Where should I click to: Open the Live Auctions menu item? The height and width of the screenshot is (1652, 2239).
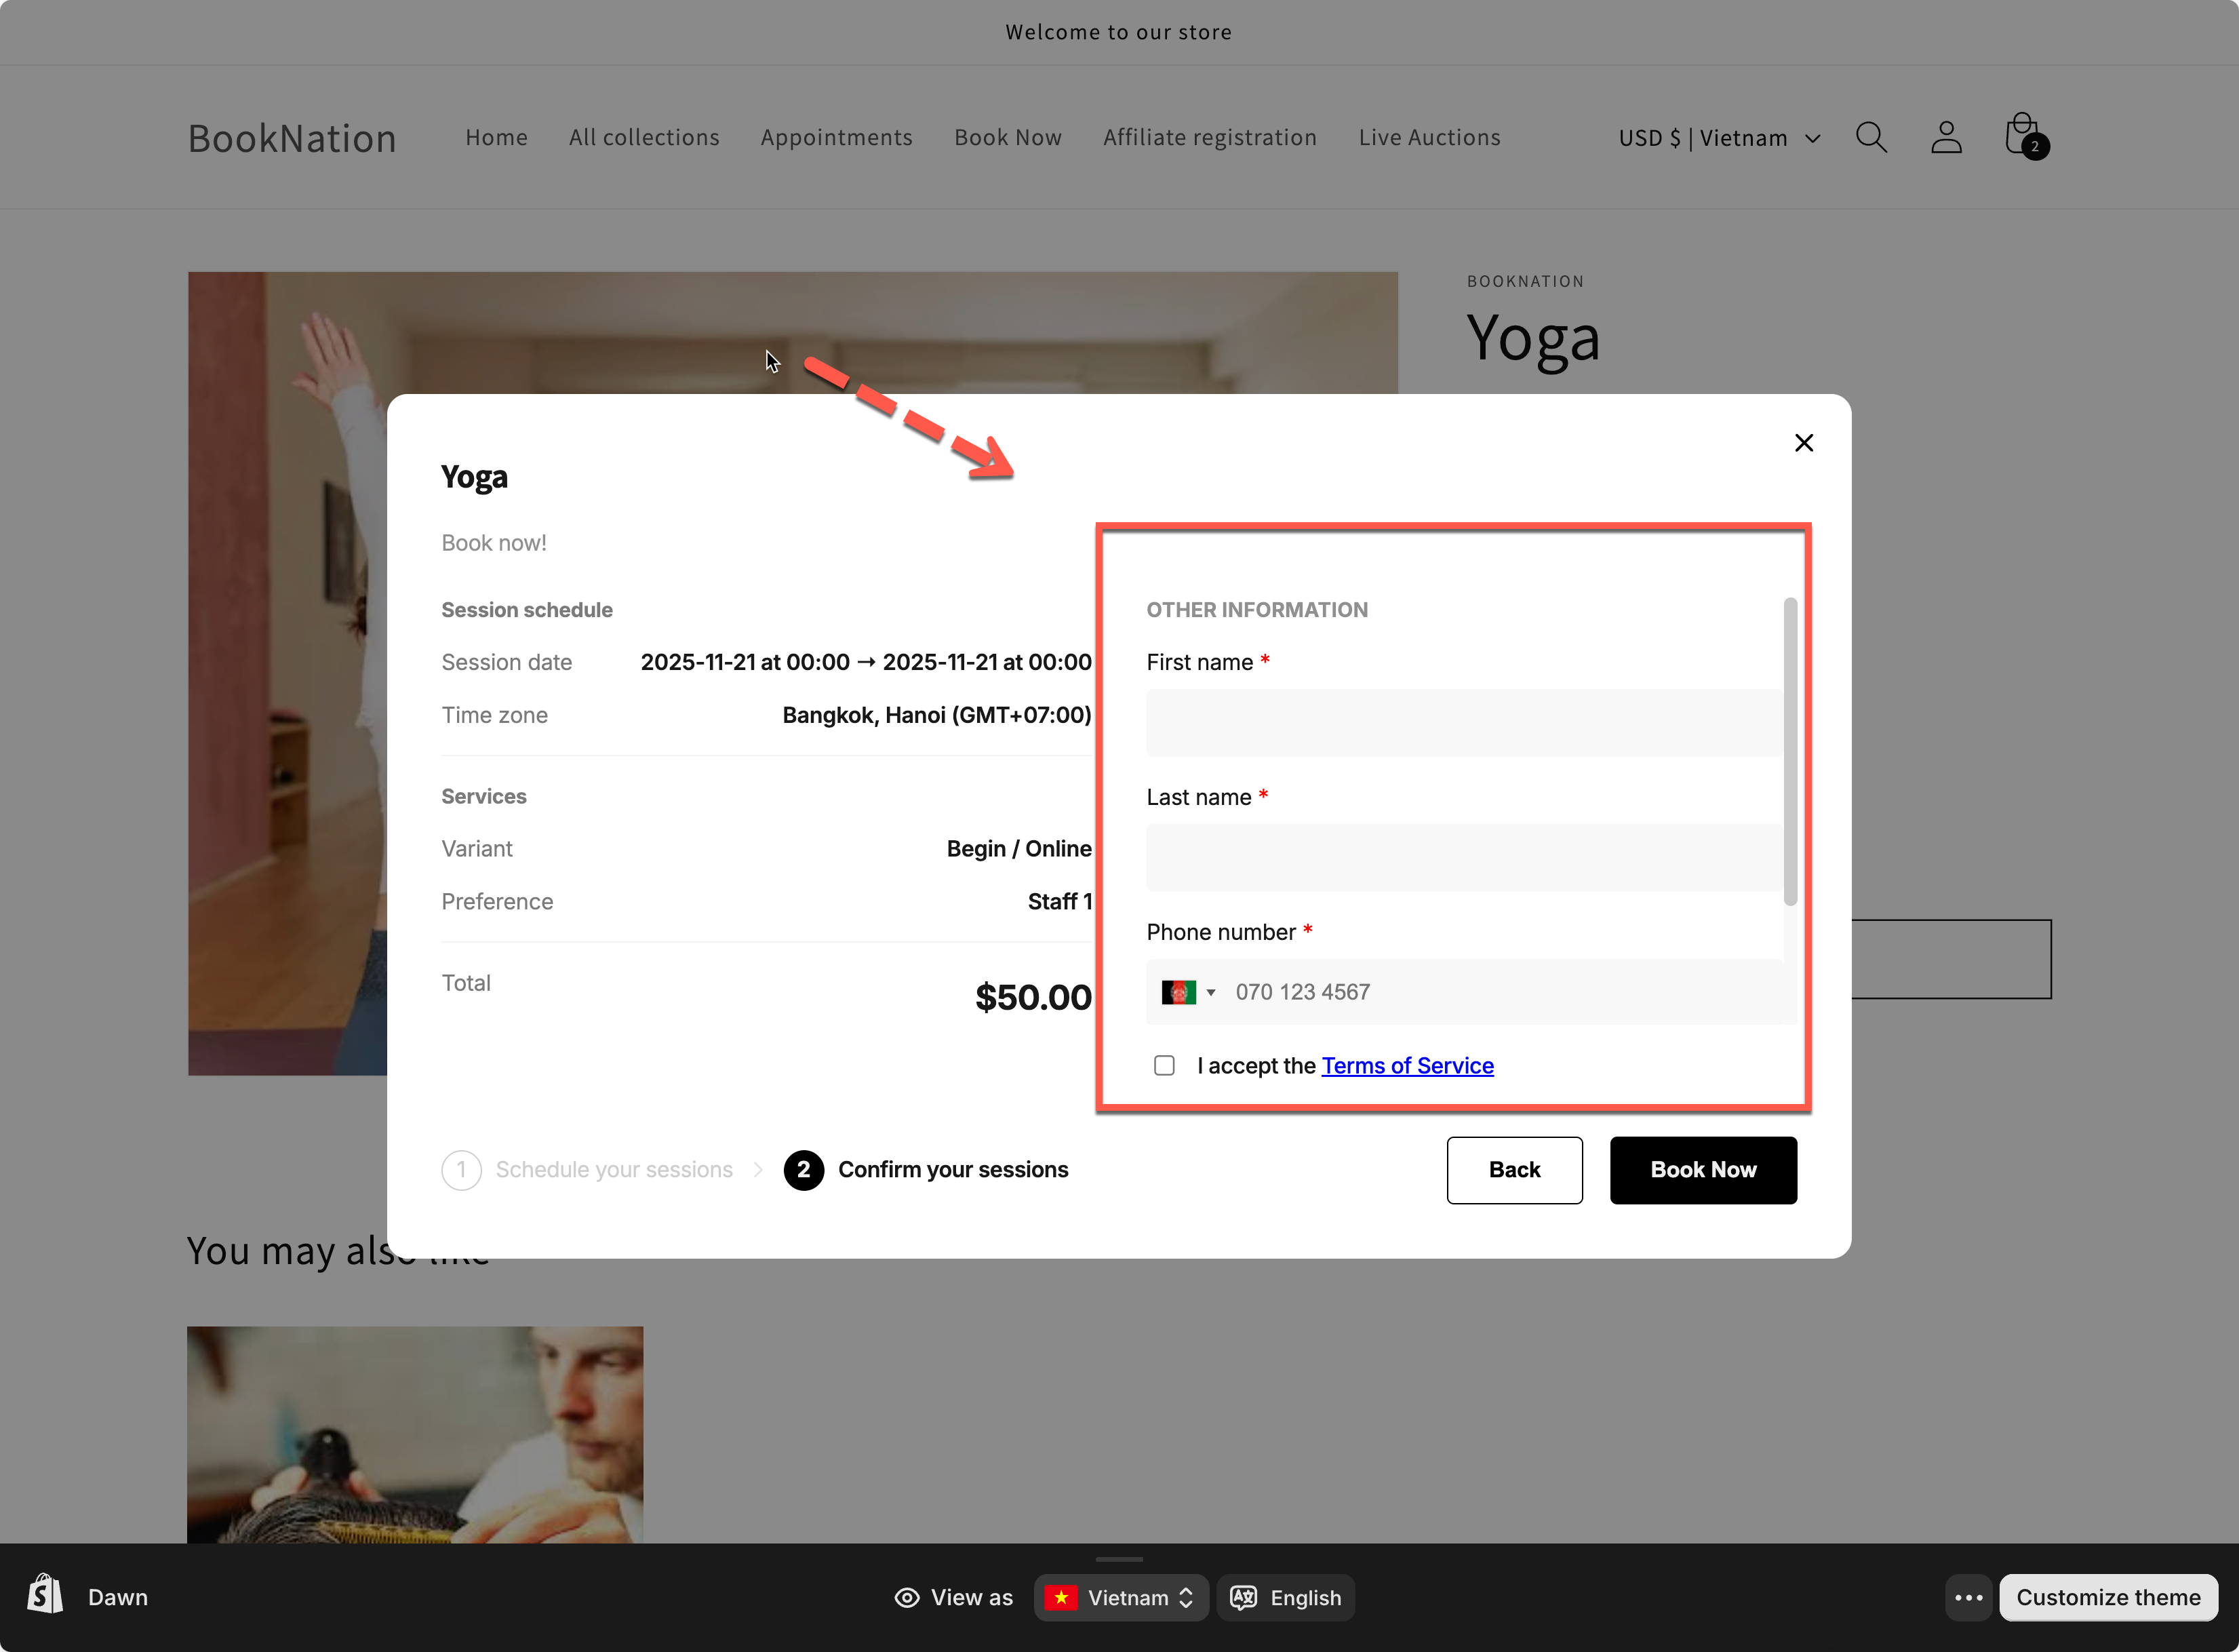coord(1428,138)
